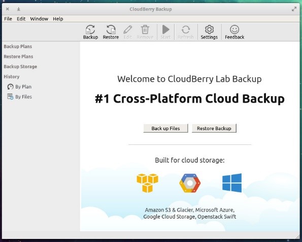Select Backup Plans in the sidebar

coord(18,46)
